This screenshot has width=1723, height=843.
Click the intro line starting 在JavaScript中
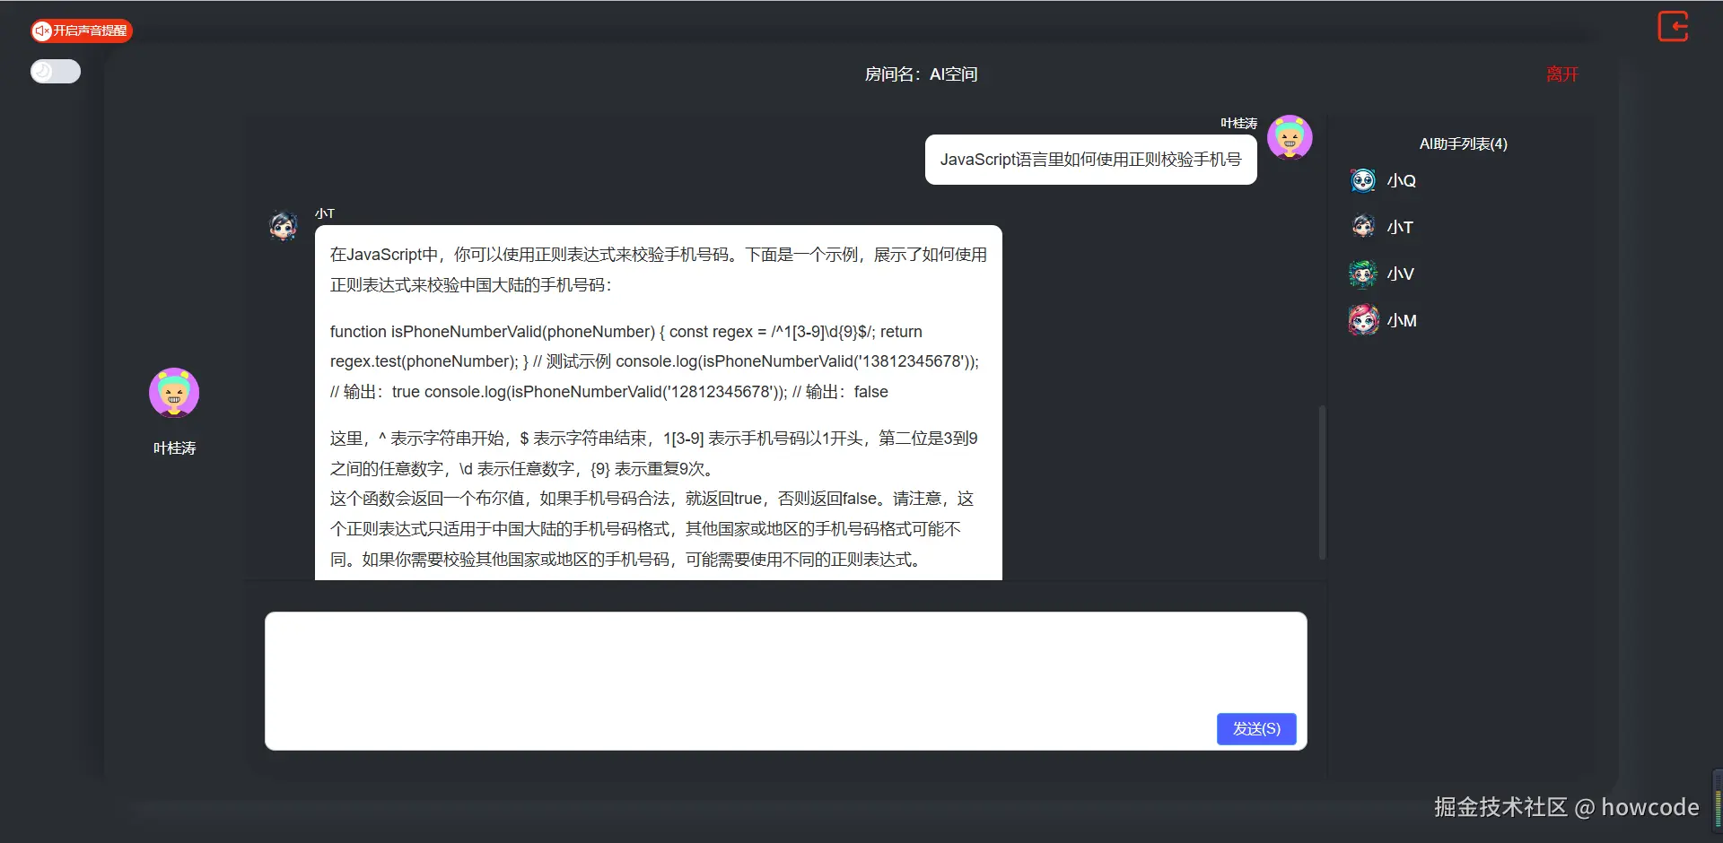pyautogui.click(x=659, y=270)
